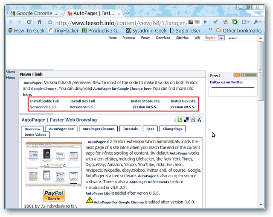Click Show Menu in the left sidebar
The width and height of the screenshot is (273, 217).
pos(11,75)
